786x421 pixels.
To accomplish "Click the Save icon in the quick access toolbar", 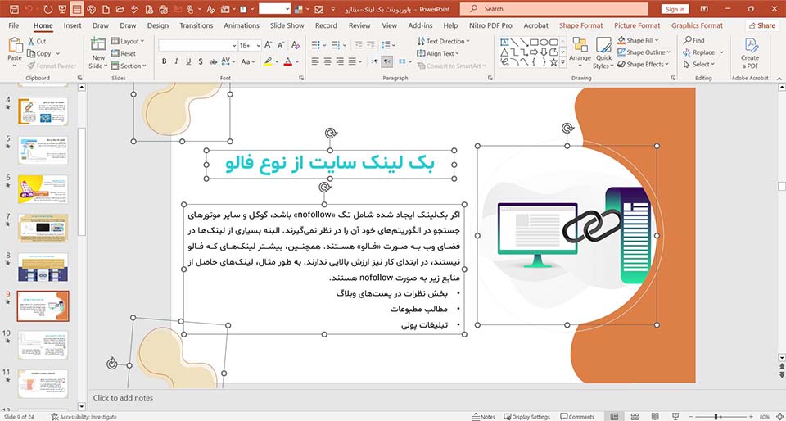I will tap(15, 9).
